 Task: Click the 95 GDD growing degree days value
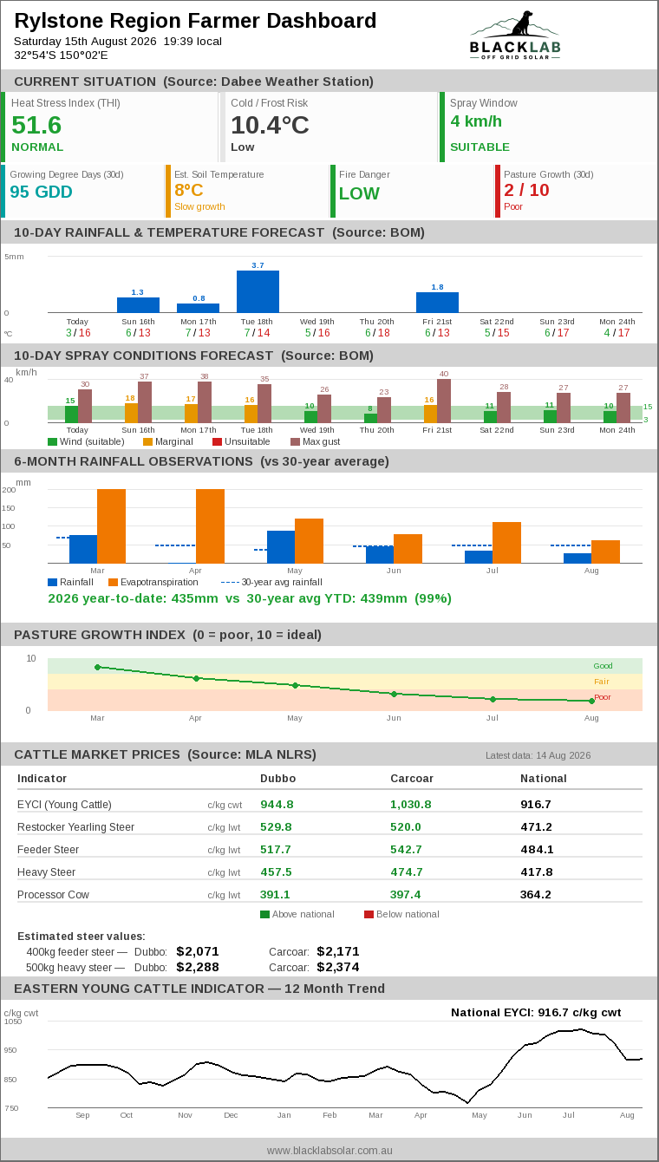tap(41, 192)
